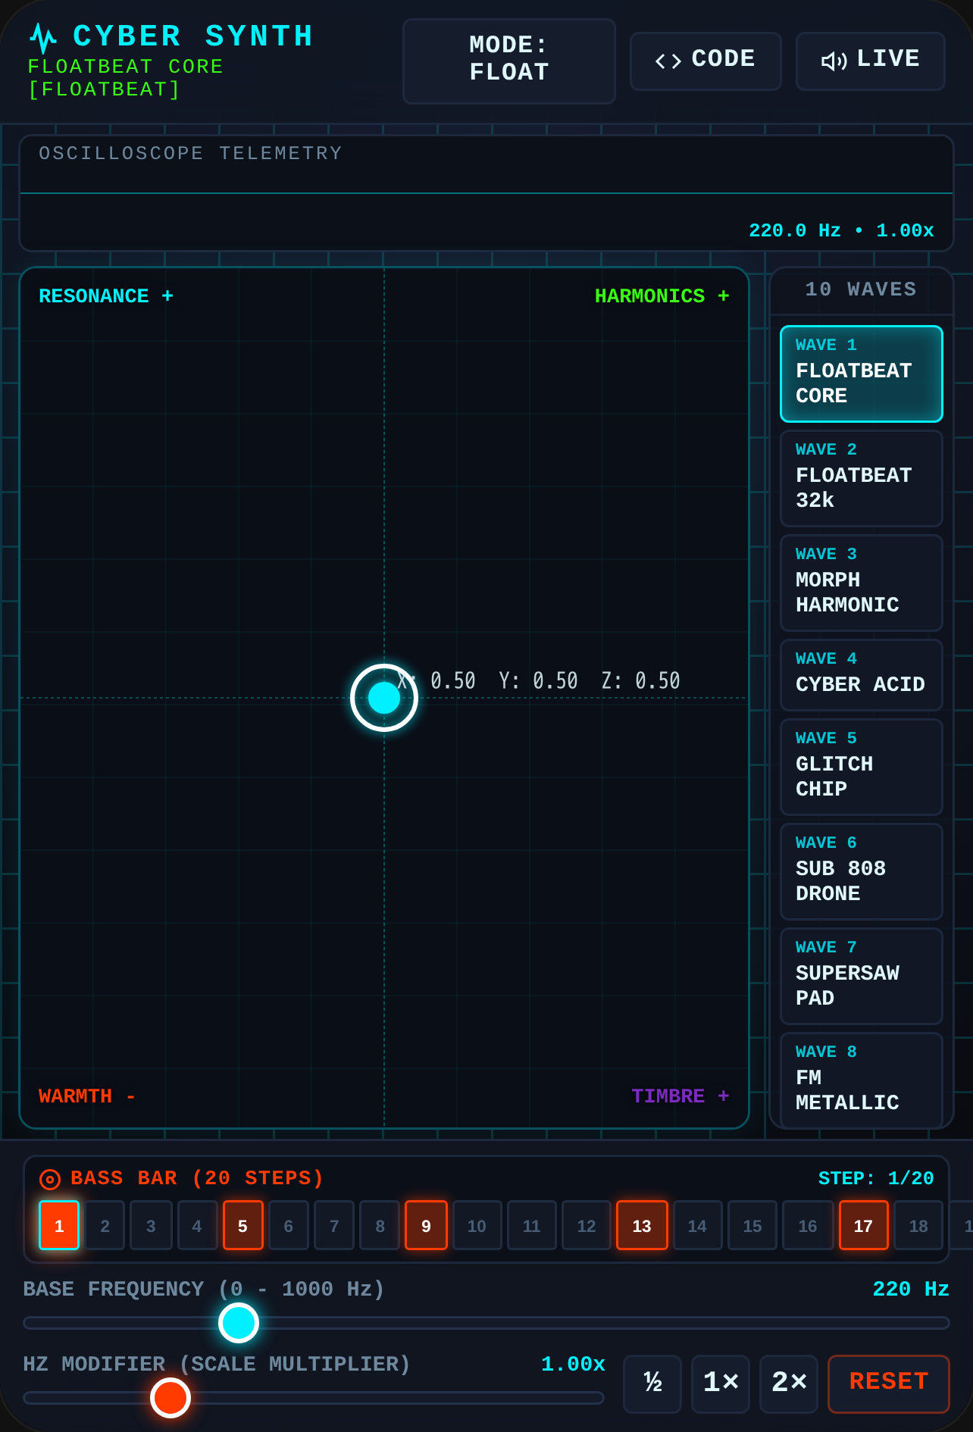The image size is (973, 1432).
Task: Toggle bass step 18
Action: pos(918,1225)
